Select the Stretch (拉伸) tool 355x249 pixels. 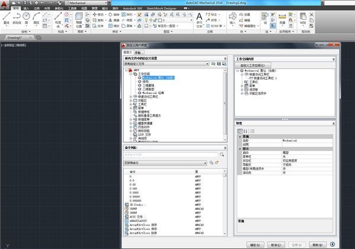pos(98,26)
